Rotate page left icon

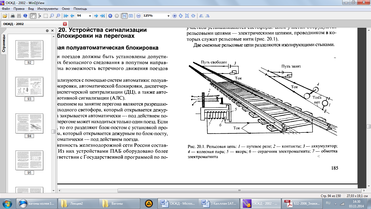click(201, 16)
